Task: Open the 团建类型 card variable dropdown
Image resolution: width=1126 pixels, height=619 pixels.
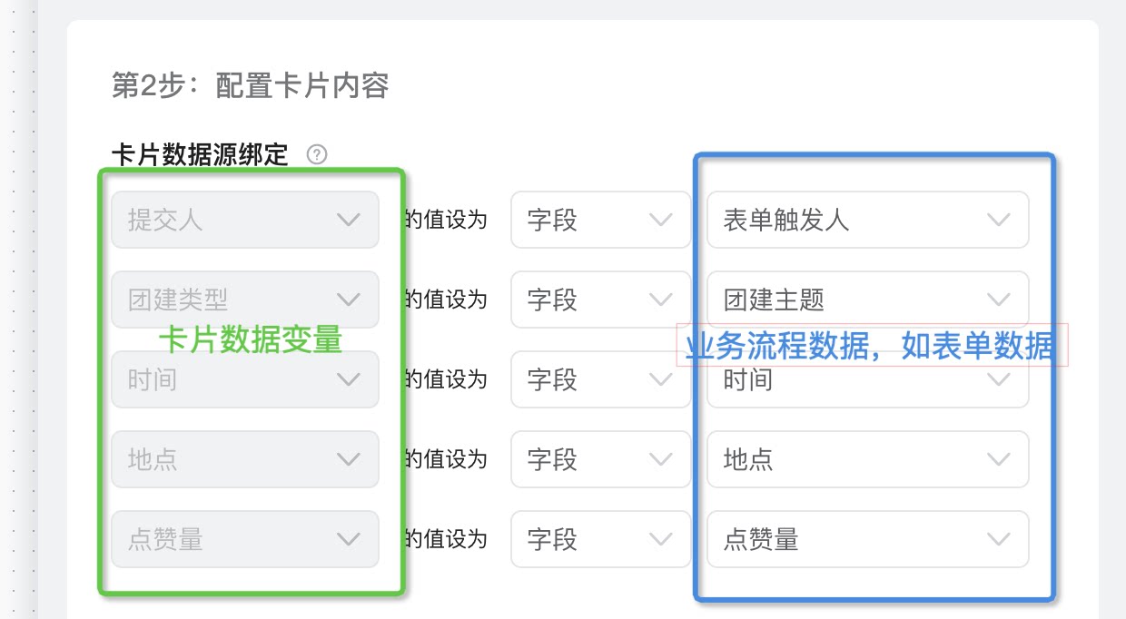Action: (x=245, y=300)
